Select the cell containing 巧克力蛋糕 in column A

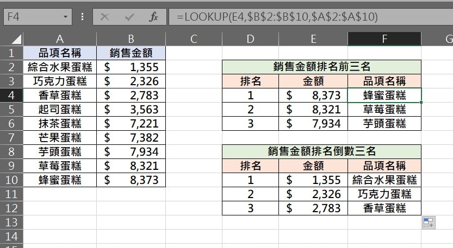click(60, 81)
